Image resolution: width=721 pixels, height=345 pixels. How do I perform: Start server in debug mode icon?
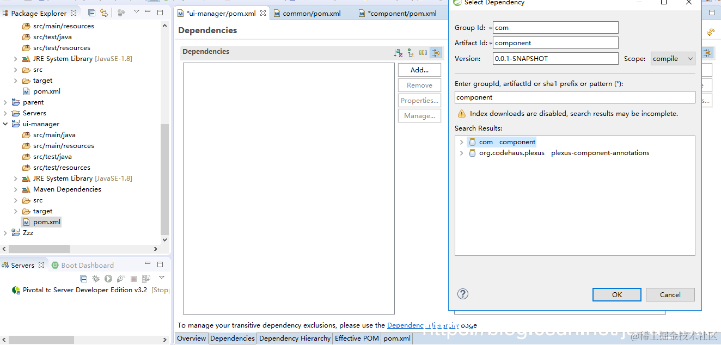point(96,279)
